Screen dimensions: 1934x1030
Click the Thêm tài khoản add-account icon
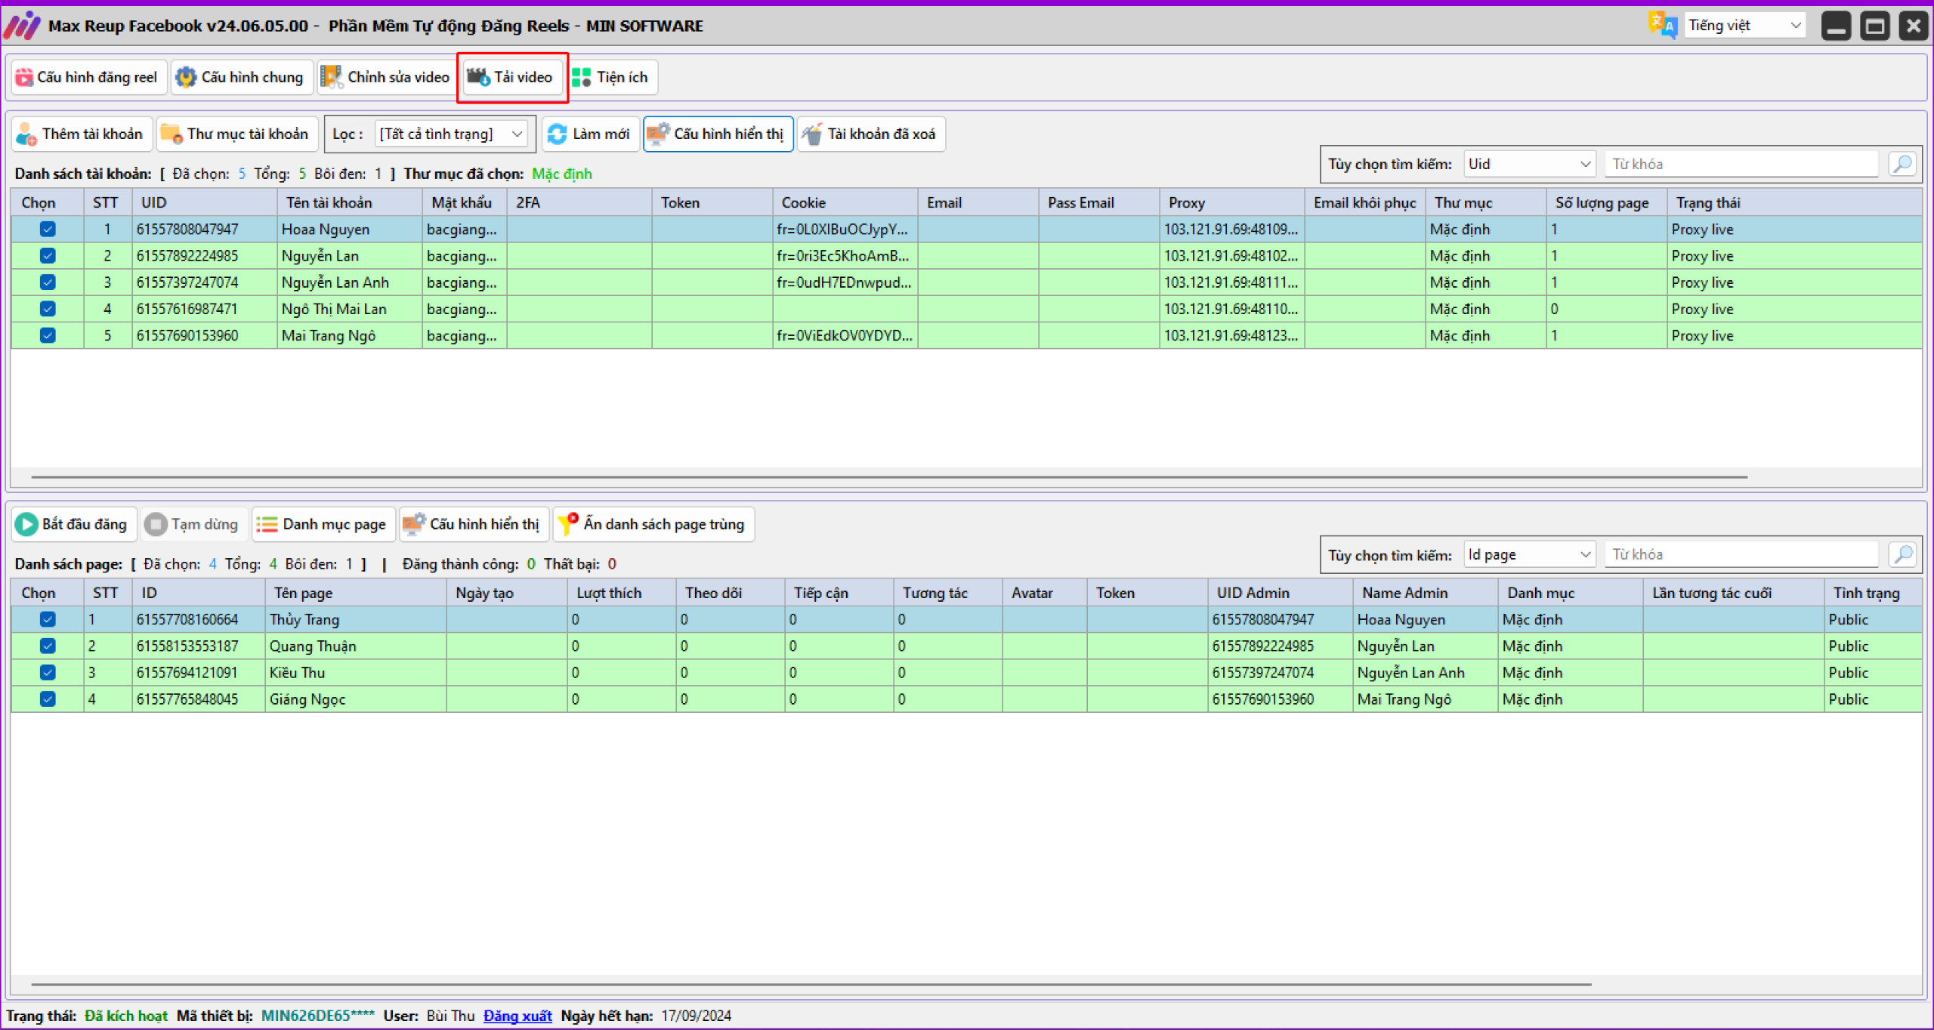(x=26, y=134)
